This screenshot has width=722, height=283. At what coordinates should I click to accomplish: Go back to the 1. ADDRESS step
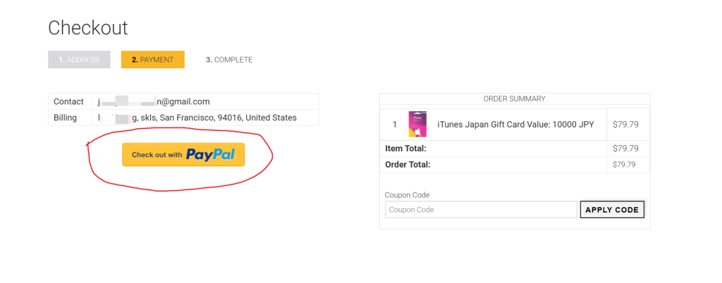pos(79,60)
